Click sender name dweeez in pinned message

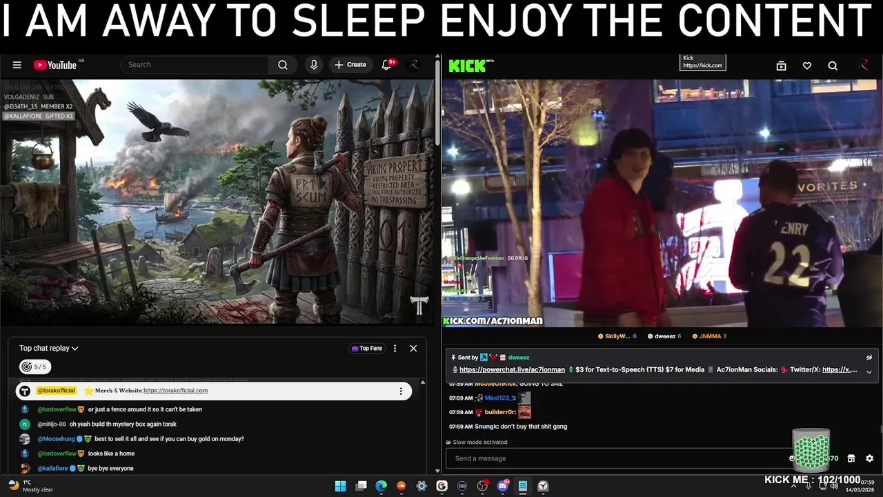click(x=519, y=358)
